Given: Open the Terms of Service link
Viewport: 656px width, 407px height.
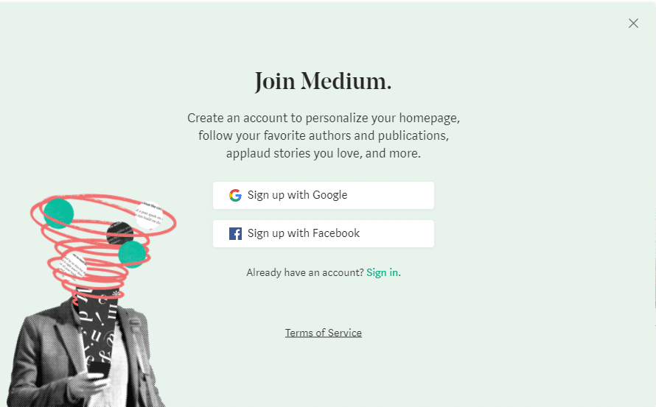Looking at the screenshot, I should [x=324, y=333].
